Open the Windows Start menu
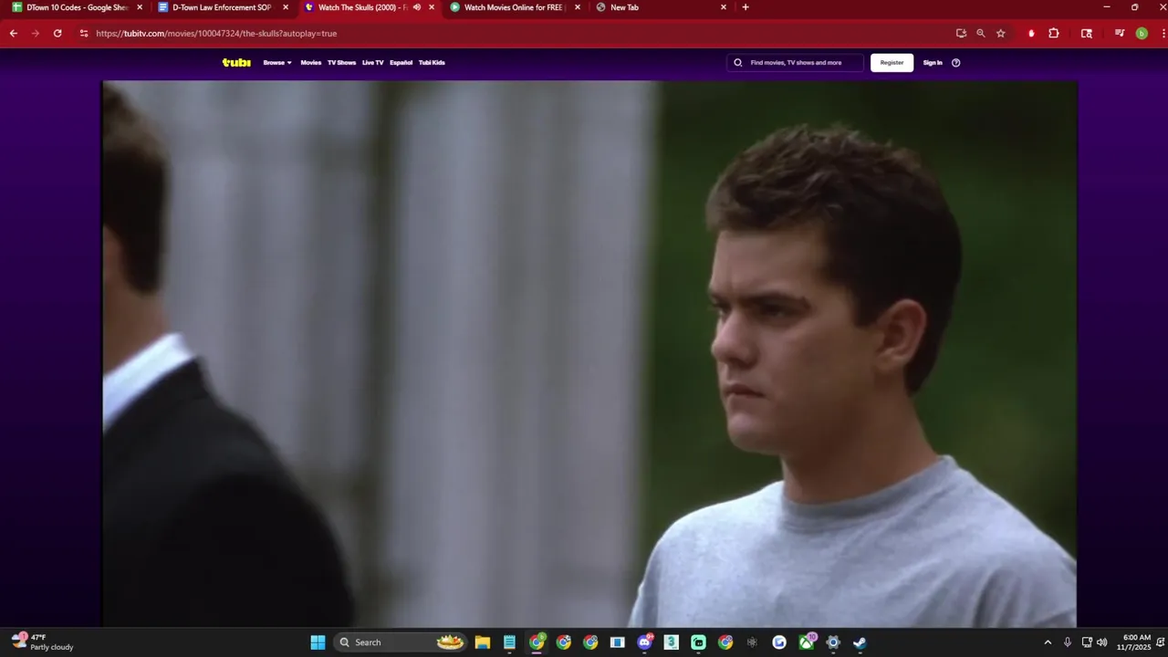 point(318,642)
